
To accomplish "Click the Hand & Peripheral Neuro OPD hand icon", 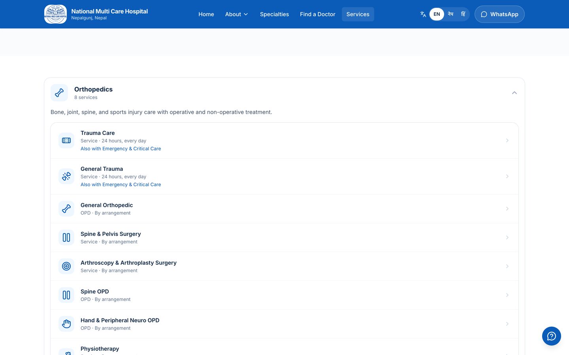I will [x=66, y=324].
